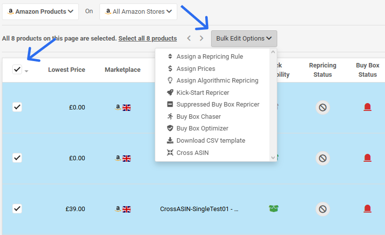The width and height of the screenshot is (385, 235).
Task: Click the up-down arrows repricing rule icon
Action: (x=170, y=56)
